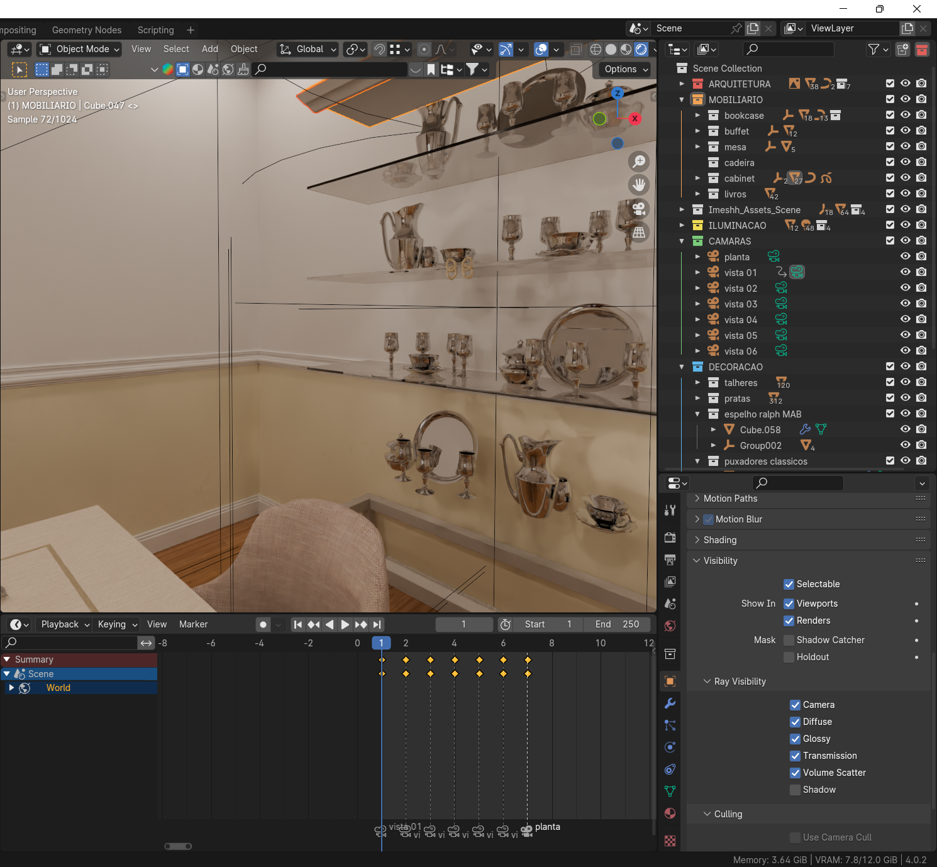This screenshot has width=937, height=867.
Task: Enable the Shadow Catcher checkbox
Action: coord(789,640)
